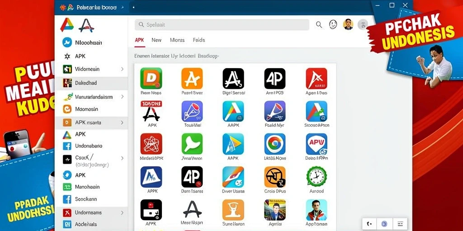Open the Pvam Nops app icon
The image size is (463, 231).
(151, 79)
